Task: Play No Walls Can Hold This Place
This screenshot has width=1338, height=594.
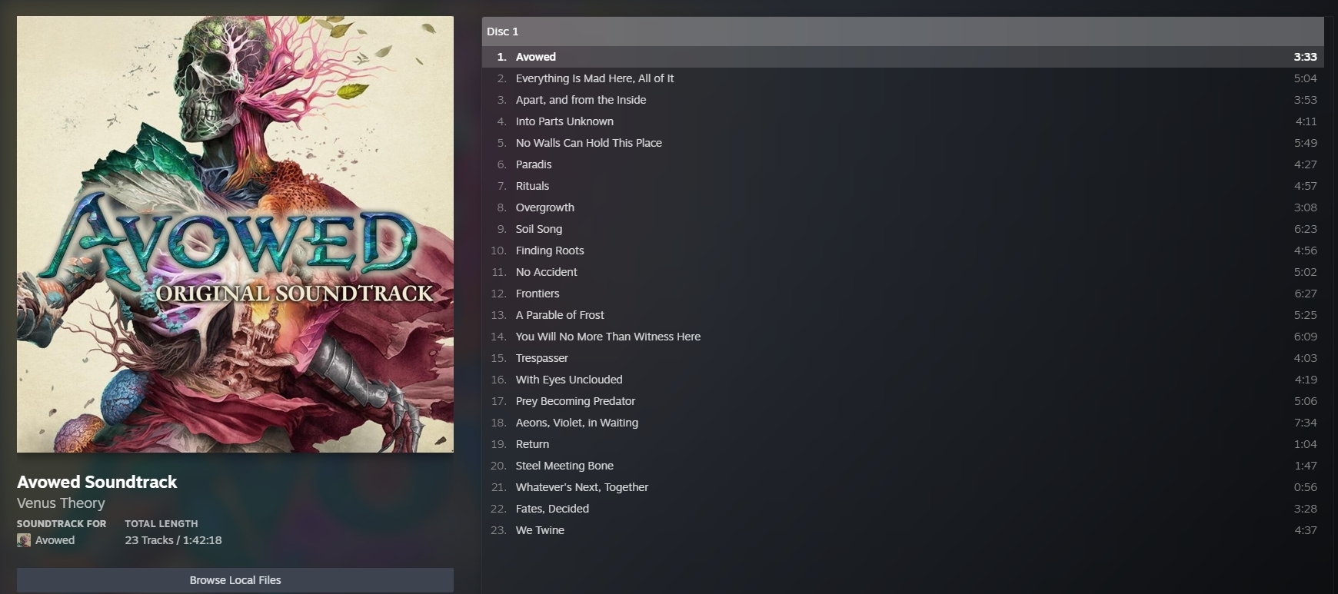Action: click(x=903, y=143)
